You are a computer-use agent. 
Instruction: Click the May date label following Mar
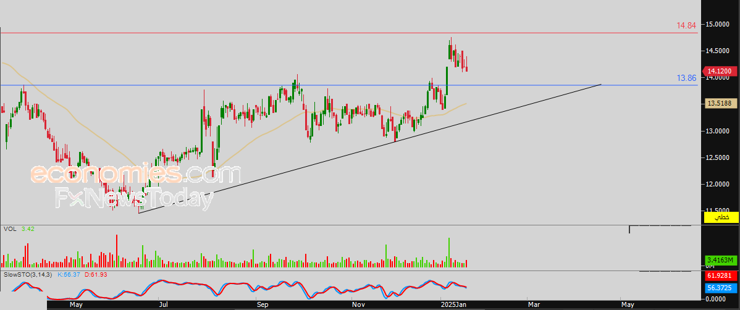[x=628, y=305]
